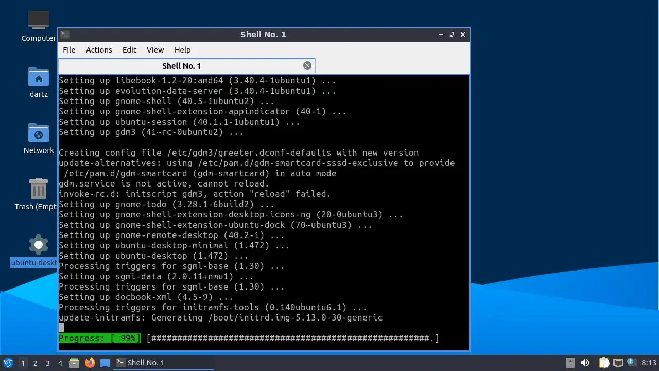Click the green Progress 99% indicator
The image size is (659, 371).
pos(99,338)
